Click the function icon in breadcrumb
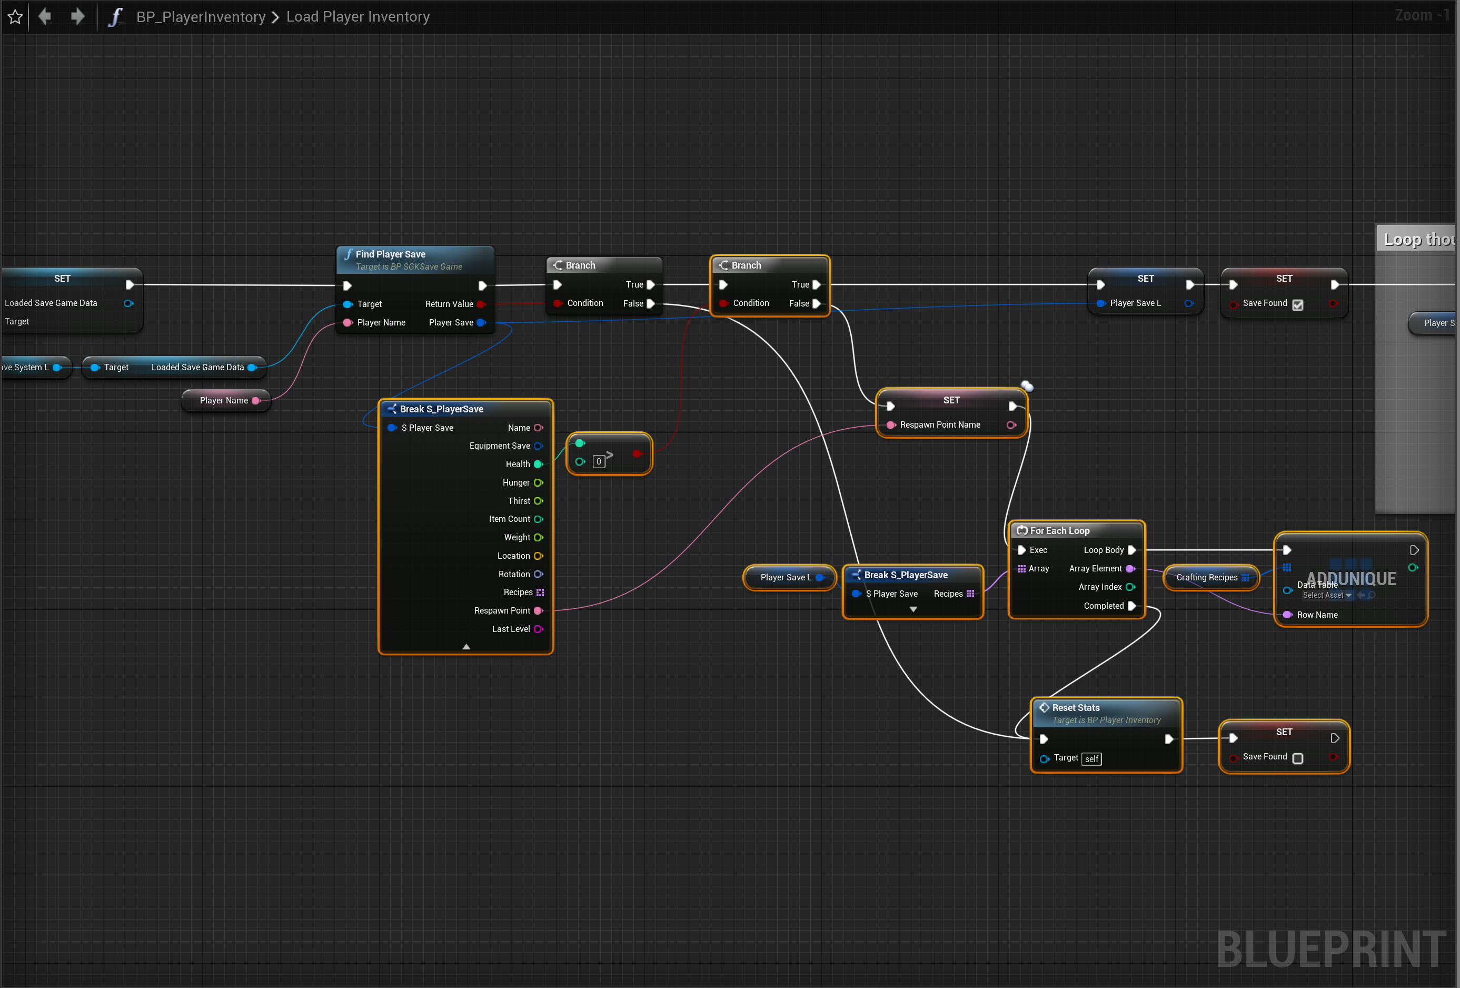 [x=115, y=17]
